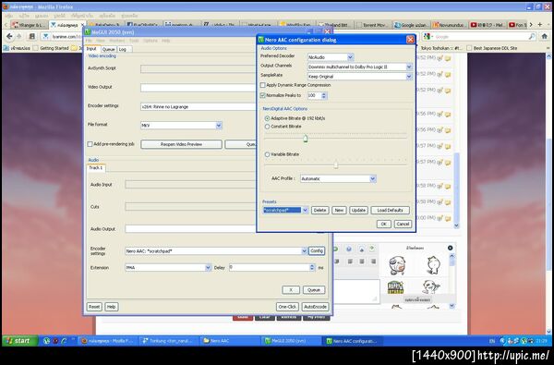
Task: Click audio Queue button
Action: click(314, 289)
